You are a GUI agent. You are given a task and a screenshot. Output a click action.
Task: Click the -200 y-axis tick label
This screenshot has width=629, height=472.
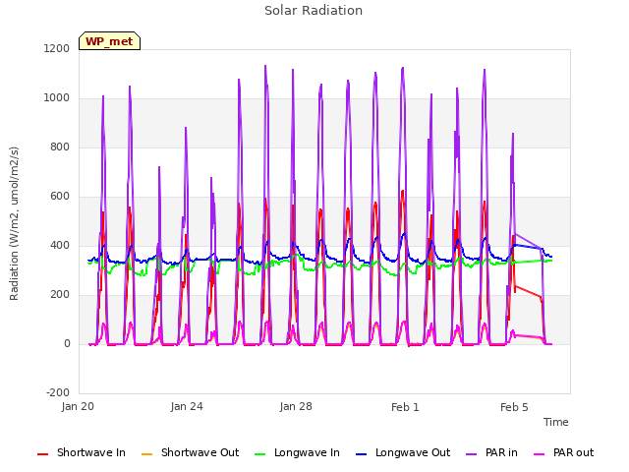58,392
